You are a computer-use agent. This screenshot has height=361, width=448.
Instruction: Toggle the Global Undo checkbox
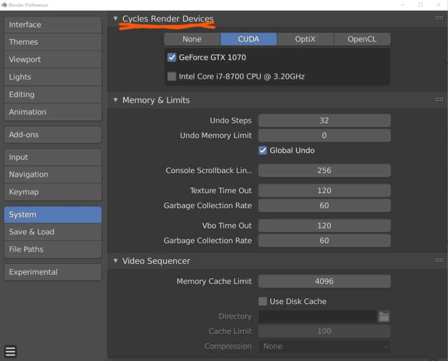[x=262, y=150]
